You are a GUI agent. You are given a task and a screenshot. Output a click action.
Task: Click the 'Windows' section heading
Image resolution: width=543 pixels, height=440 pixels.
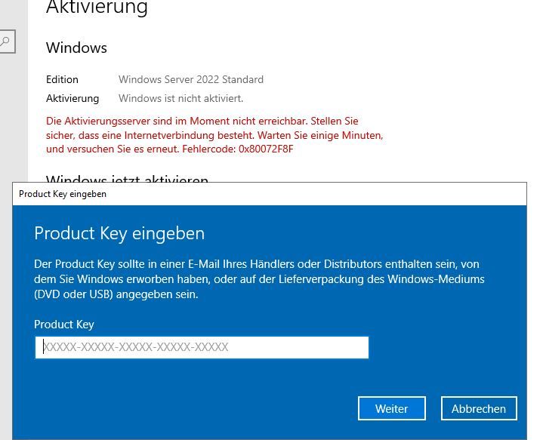tap(76, 48)
